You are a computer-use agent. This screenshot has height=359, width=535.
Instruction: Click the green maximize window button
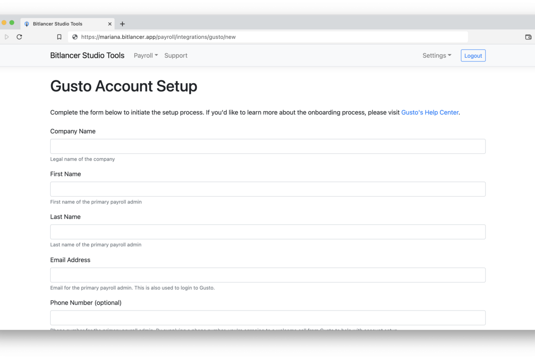point(12,23)
